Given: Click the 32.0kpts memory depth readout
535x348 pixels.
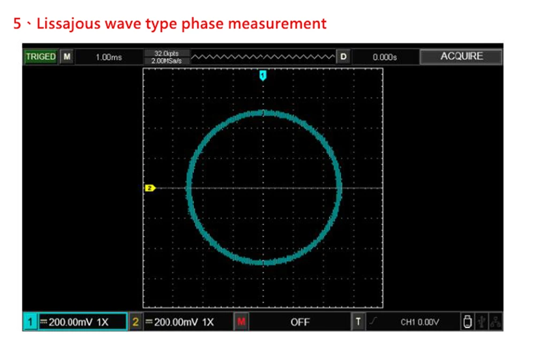Looking at the screenshot, I should 166,53.
